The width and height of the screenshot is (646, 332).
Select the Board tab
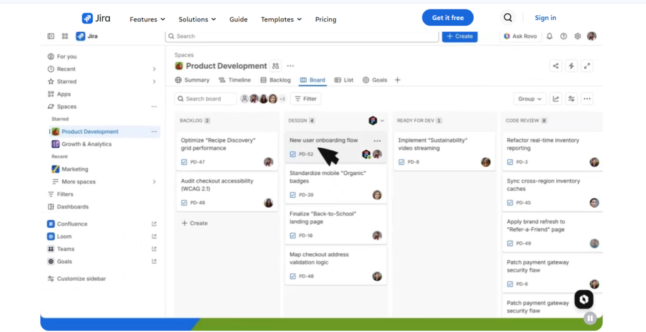click(x=313, y=80)
